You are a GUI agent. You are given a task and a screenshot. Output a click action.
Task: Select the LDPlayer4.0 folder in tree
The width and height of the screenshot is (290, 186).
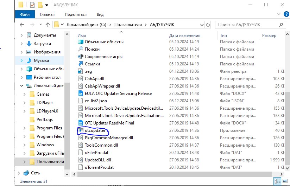tap(47, 111)
